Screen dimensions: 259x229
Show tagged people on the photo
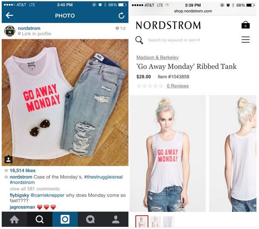[x=8, y=159]
